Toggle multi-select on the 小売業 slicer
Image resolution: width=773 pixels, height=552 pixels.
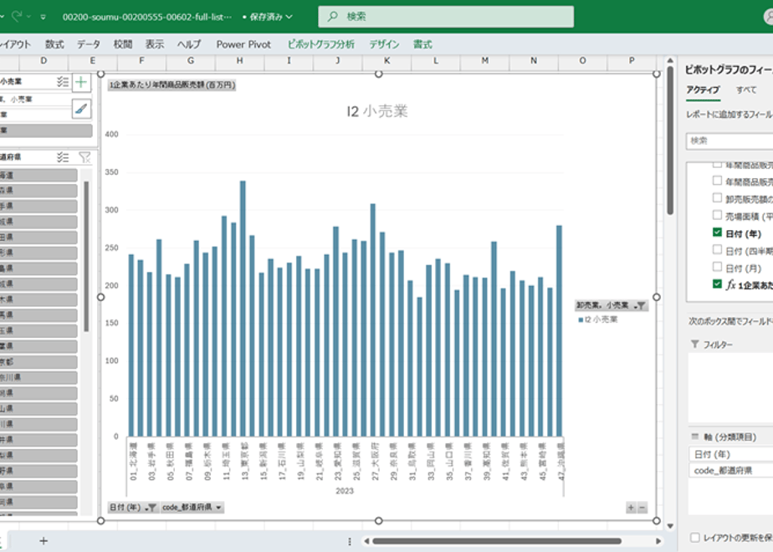pos(63,81)
